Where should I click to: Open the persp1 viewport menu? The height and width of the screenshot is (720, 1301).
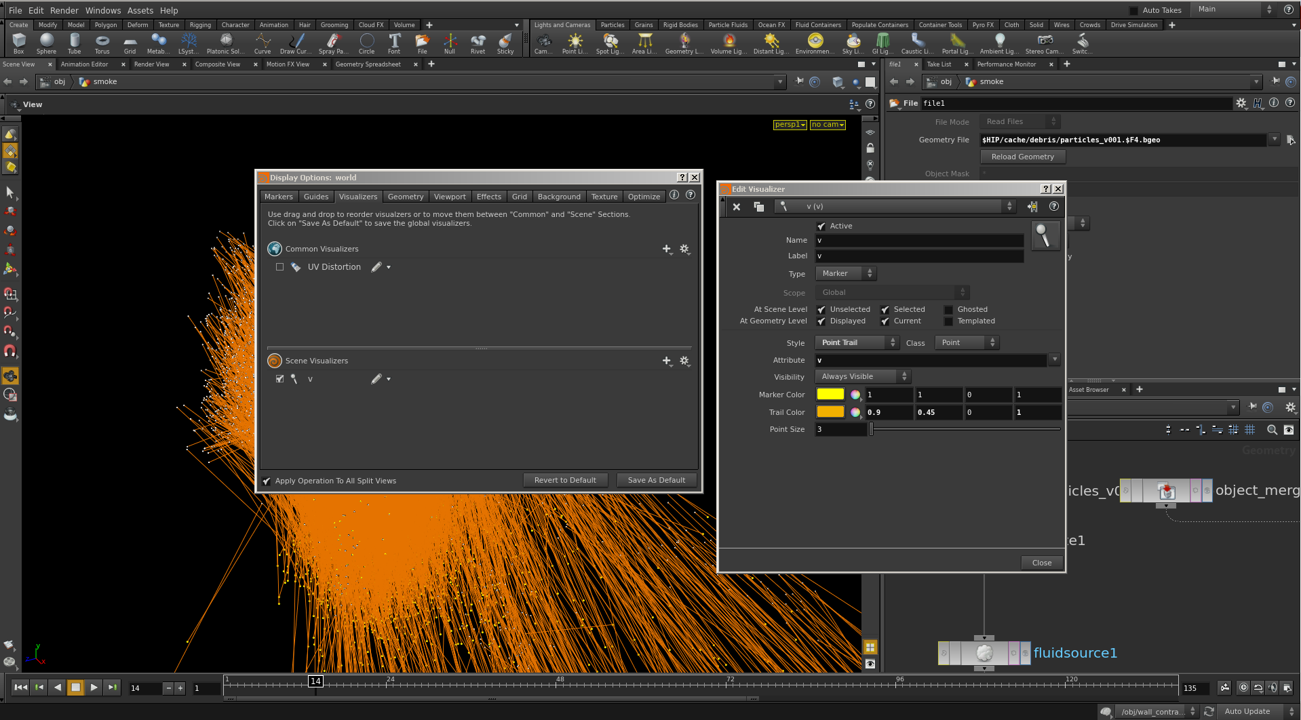(790, 125)
